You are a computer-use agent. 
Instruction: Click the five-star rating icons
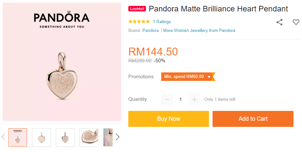[x=139, y=22]
